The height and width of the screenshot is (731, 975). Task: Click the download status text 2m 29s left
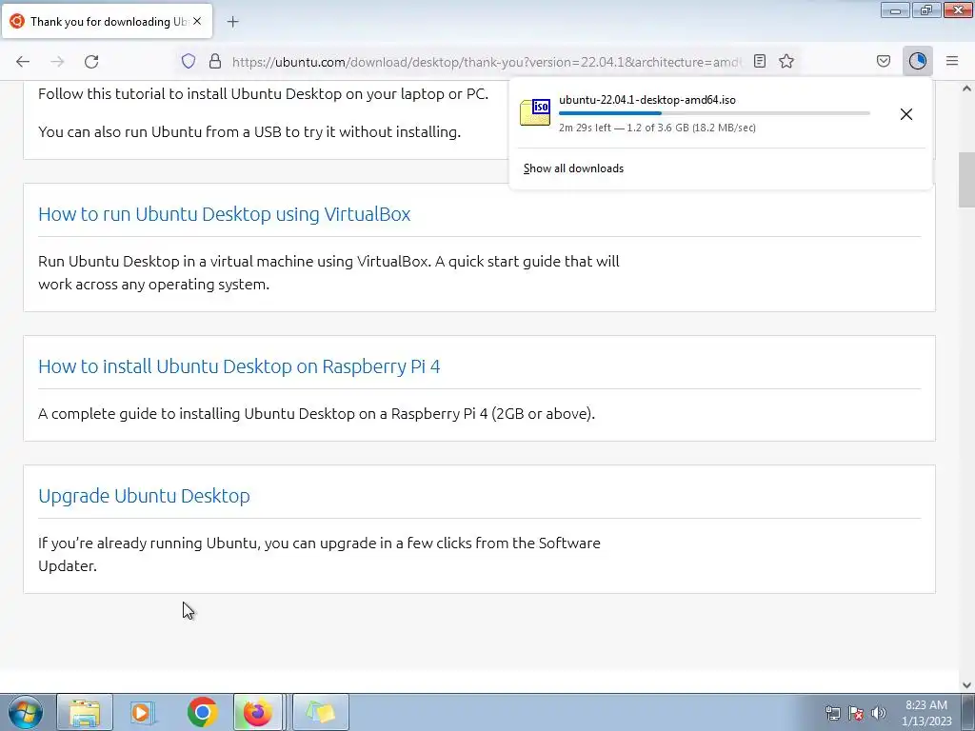tap(657, 128)
